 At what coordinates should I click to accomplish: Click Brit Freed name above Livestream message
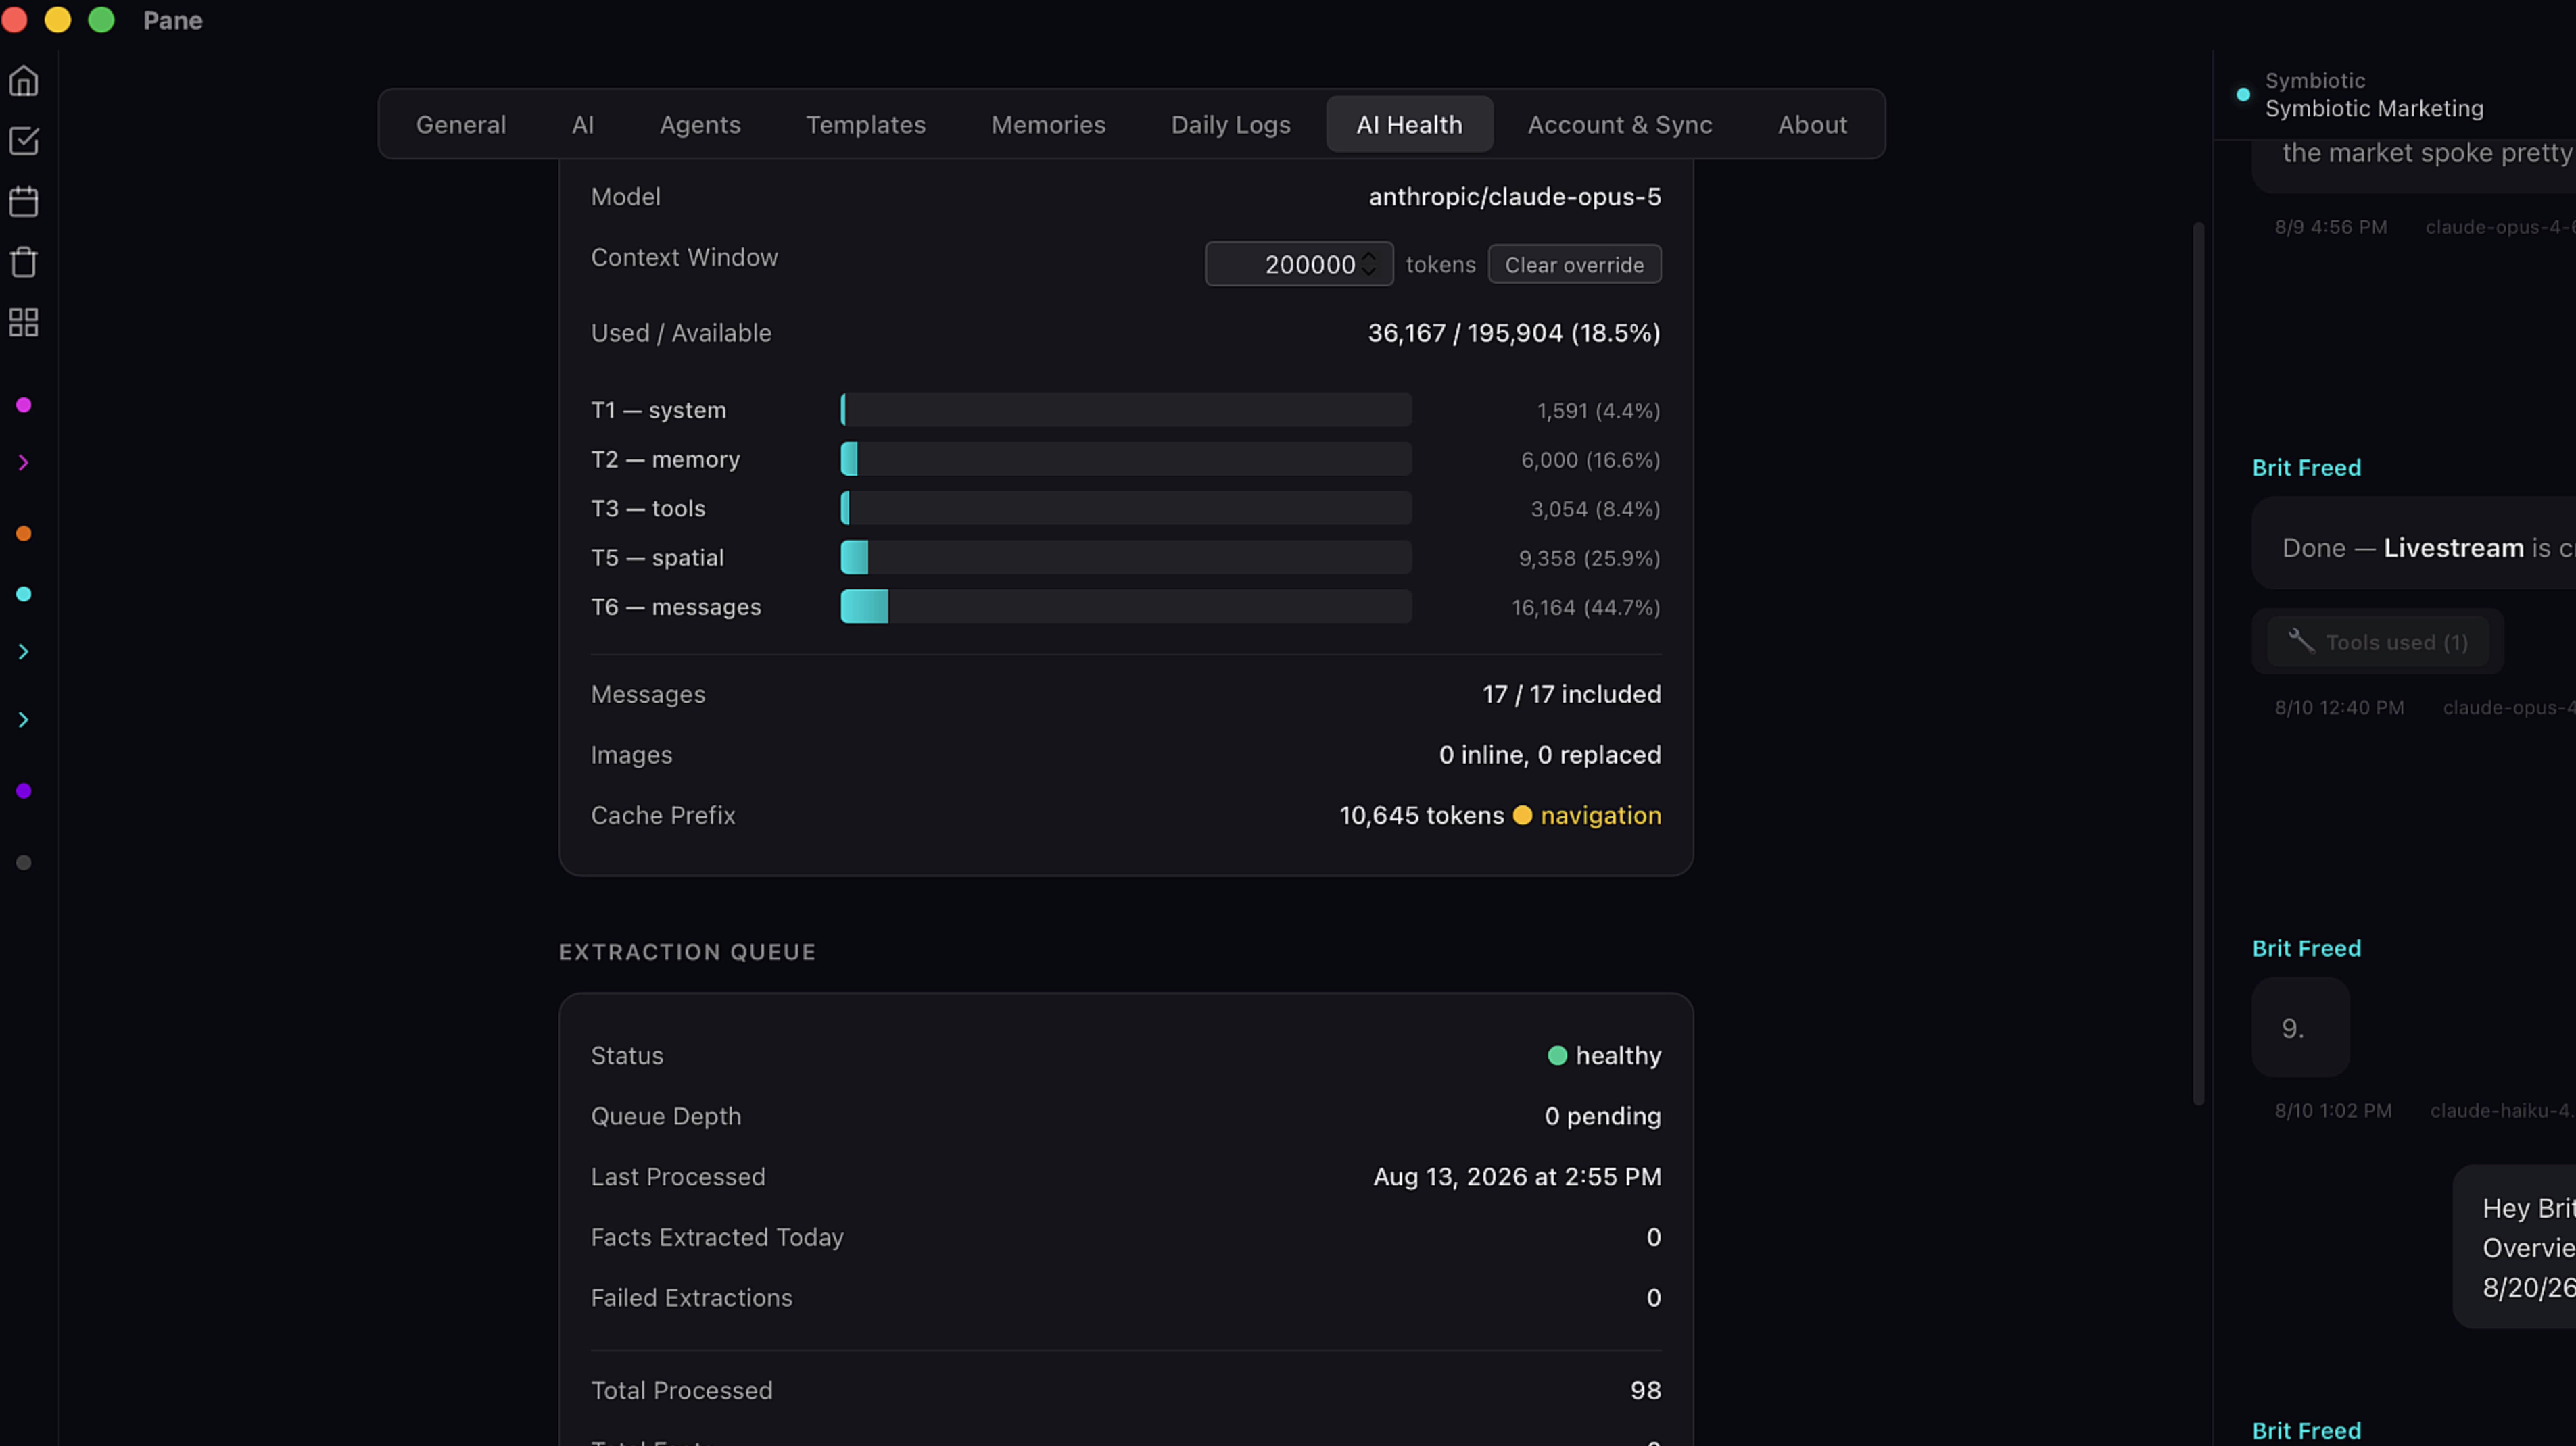click(x=2306, y=468)
